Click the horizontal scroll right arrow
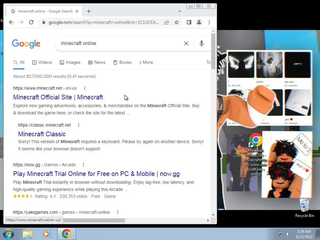 point(208,220)
